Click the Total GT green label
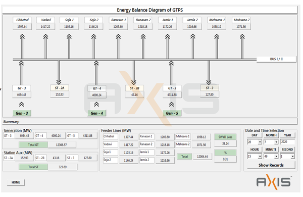 33,144
